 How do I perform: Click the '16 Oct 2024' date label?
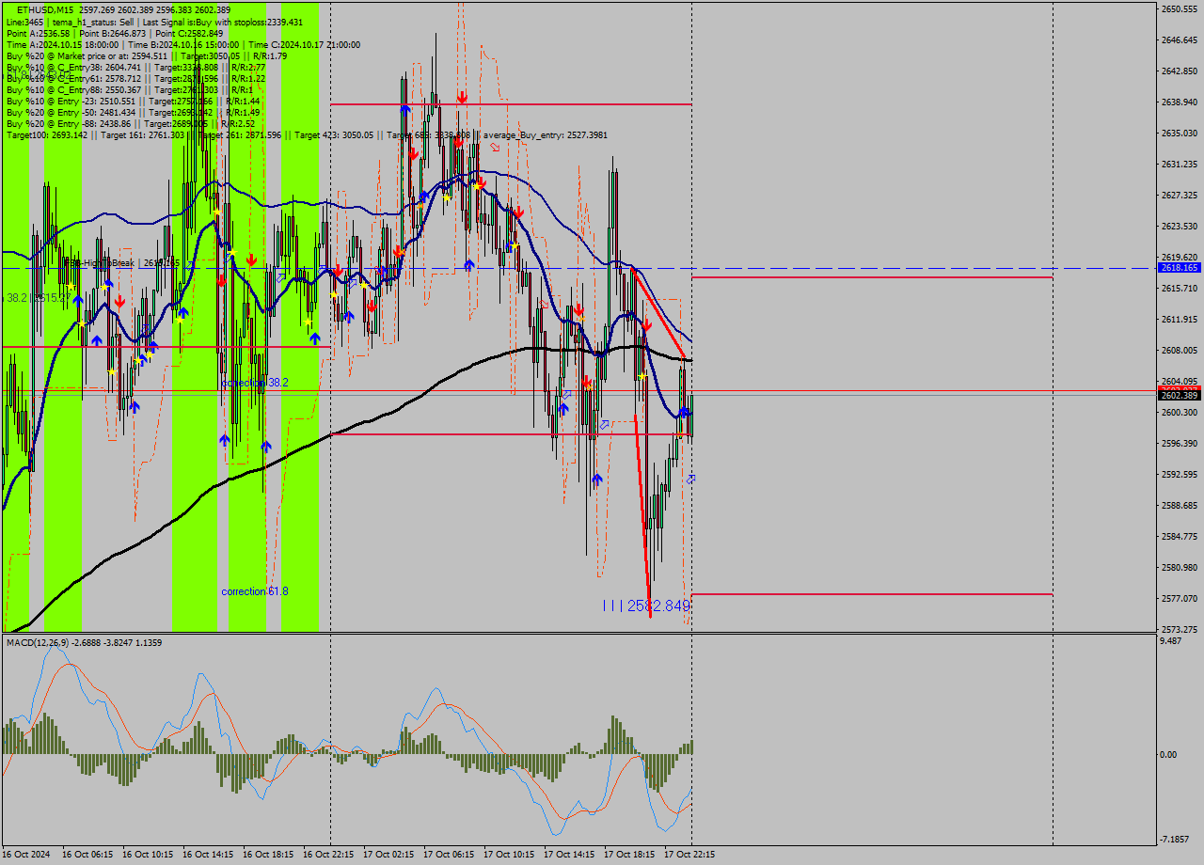pos(26,855)
